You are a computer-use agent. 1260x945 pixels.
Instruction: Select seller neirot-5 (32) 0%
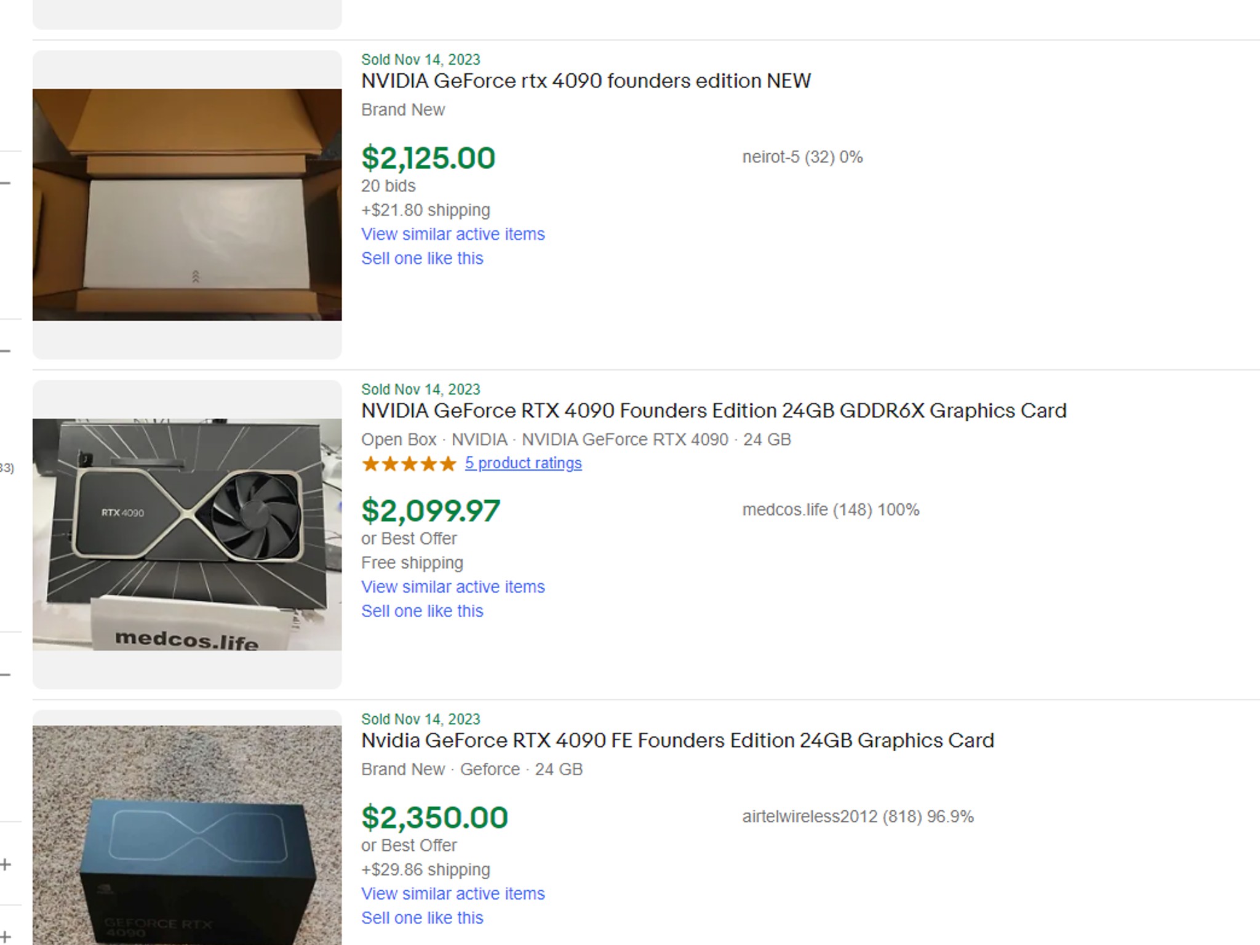[x=802, y=157]
